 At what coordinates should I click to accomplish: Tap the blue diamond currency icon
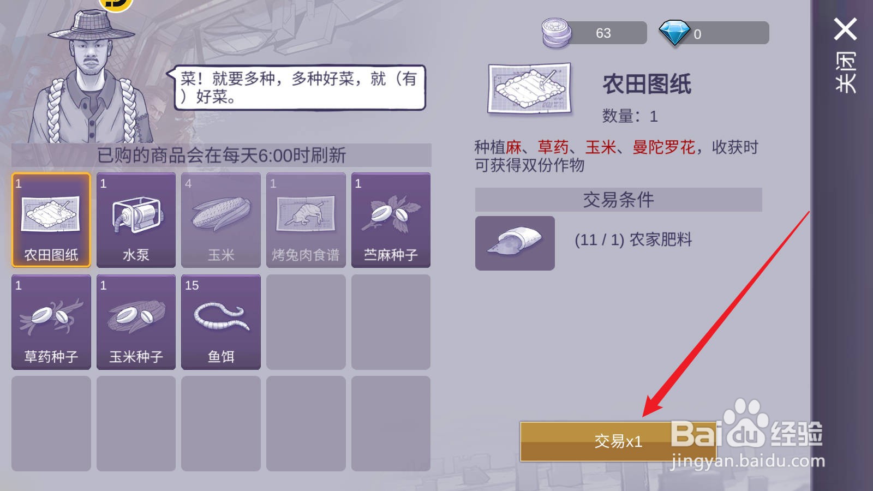[x=674, y=33]
